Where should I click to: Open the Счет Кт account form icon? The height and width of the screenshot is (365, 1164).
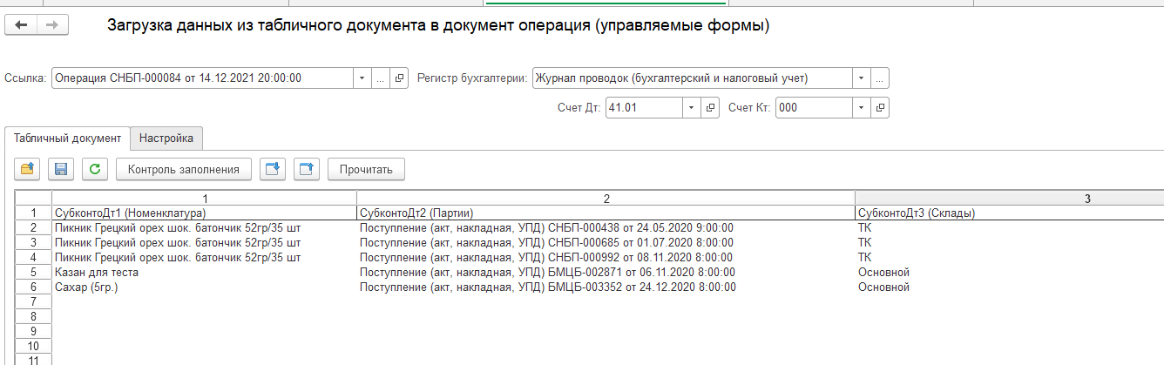tap(880, 107)
